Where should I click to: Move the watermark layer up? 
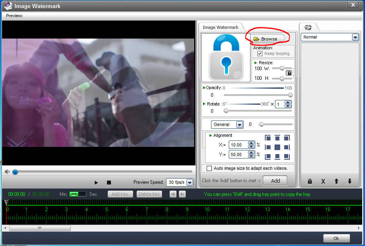336,181
